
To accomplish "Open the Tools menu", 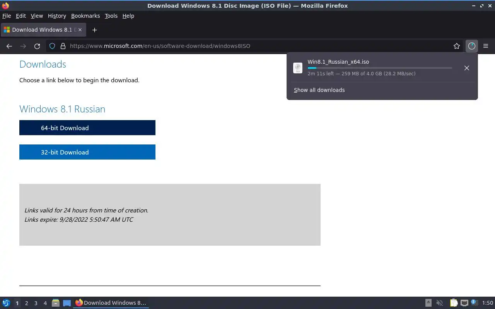I will [x=111, y=16].
